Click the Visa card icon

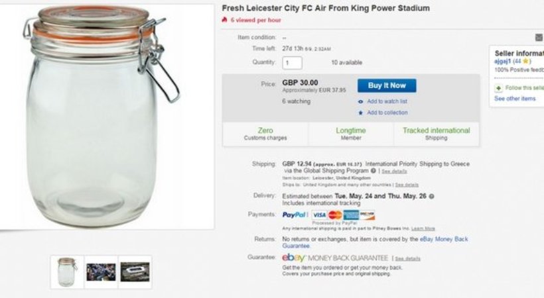(318, 215)
